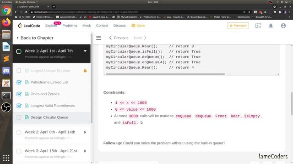The width and height of the screenshot is (293, 164).
Task: Show all applications grid
Action: pyautogui.click(x=6, y=158)
